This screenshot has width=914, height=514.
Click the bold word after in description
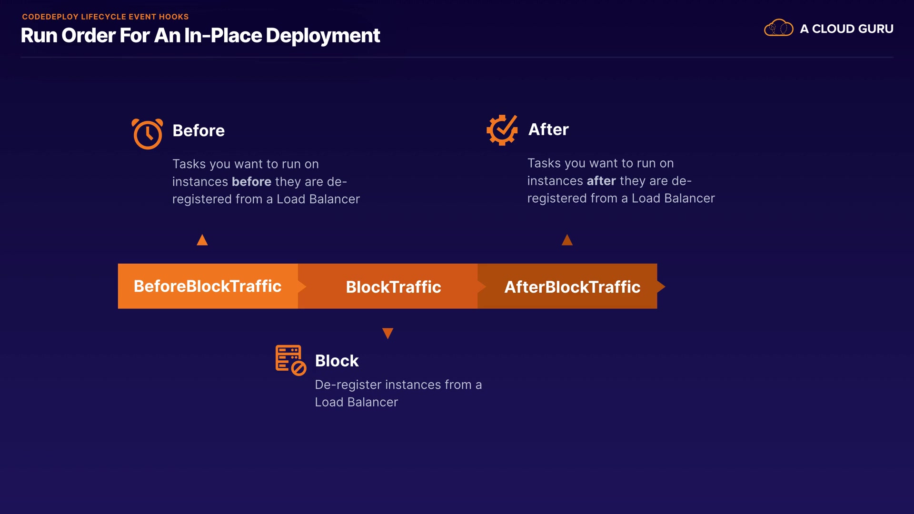601,181
